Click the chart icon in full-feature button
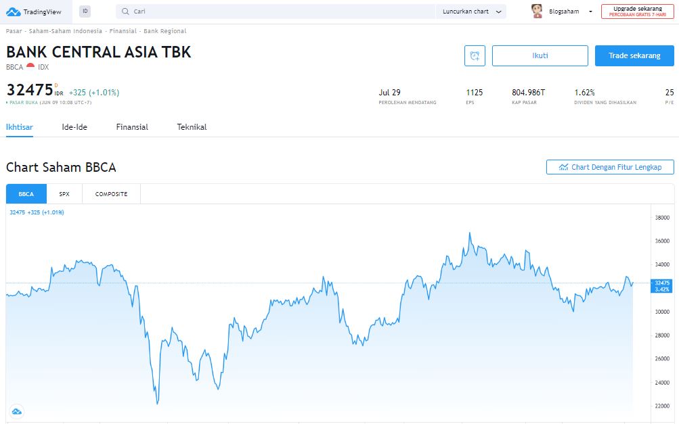The height and width of the screenshot is (424, 679). pos(563,167)
